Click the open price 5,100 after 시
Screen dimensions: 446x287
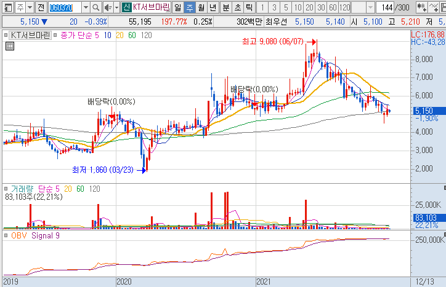(x=373, y=22)
